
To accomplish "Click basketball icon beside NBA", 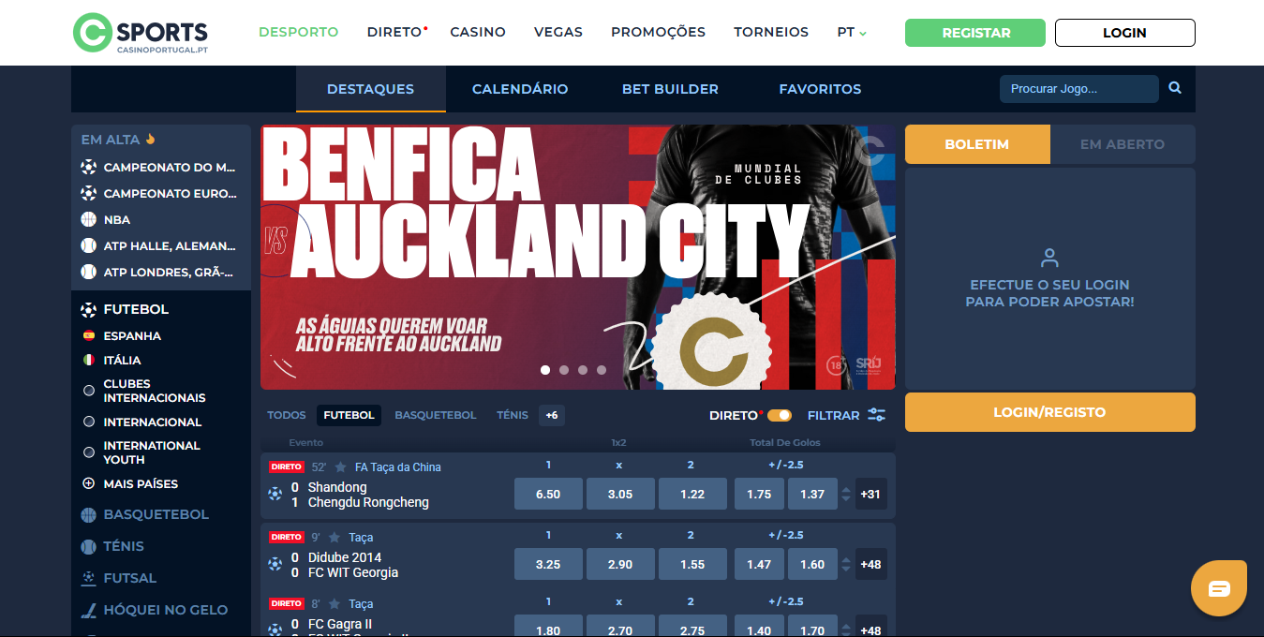I will coord(89,219).
